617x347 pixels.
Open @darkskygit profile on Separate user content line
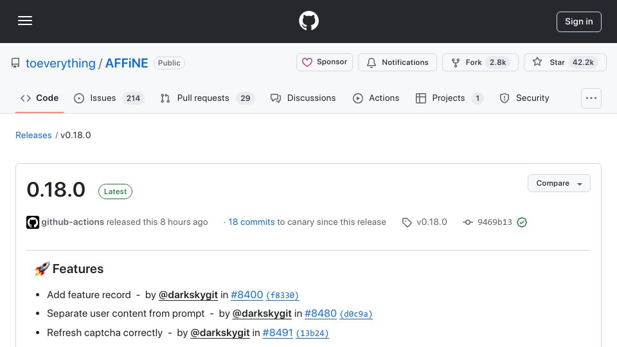coord(262,314)
